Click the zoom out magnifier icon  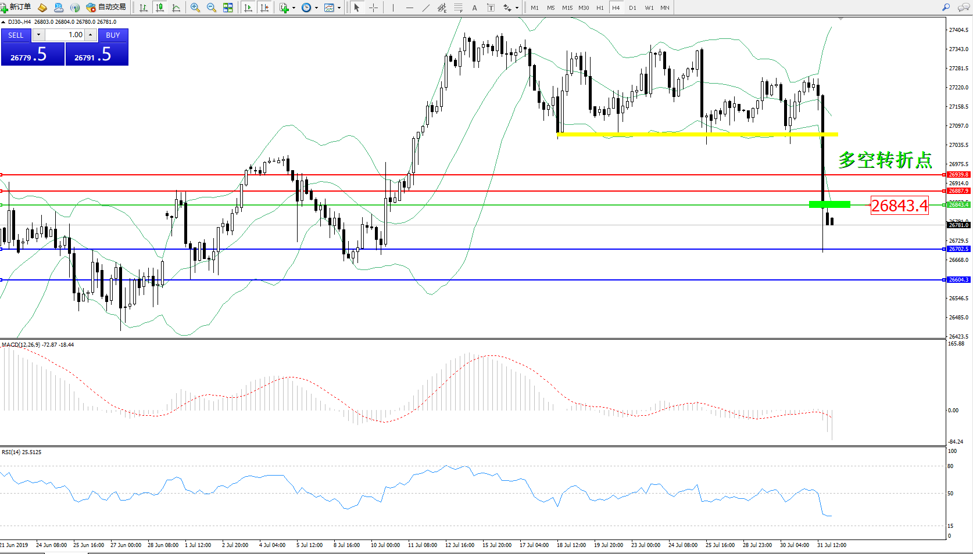click(x=212, y=8)
